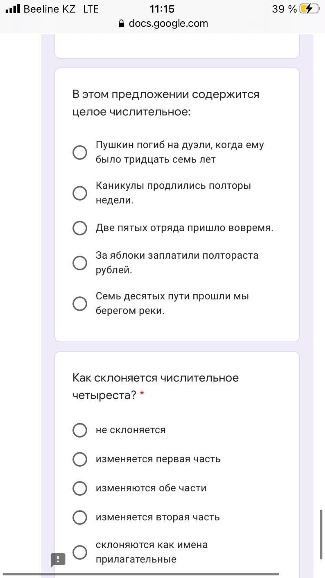
Task: Choose 'Каникулы продлились полторы недели' answer
Action: [80, 193]
